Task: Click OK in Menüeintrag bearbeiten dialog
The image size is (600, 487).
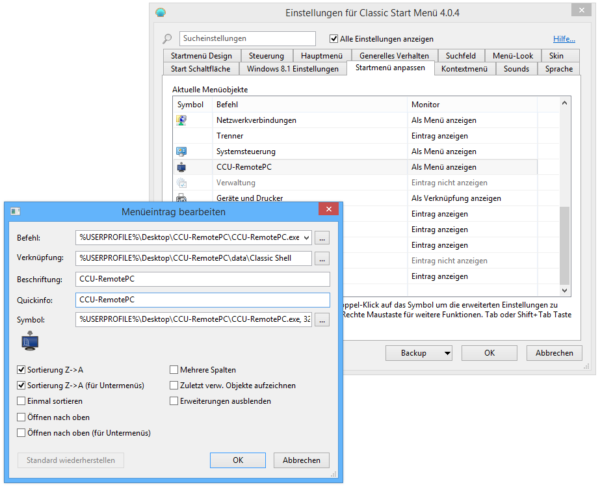Action: tap(238, 460)
